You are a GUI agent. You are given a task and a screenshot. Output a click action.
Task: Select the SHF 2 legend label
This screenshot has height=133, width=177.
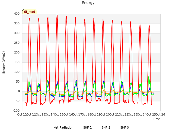106,127
